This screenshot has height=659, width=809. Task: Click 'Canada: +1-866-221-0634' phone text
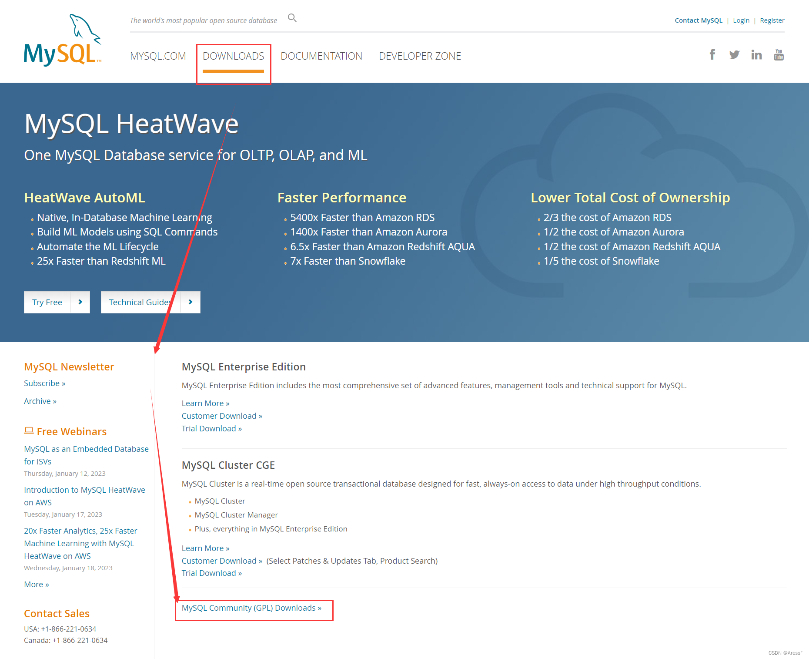click(x=66, y=640)
